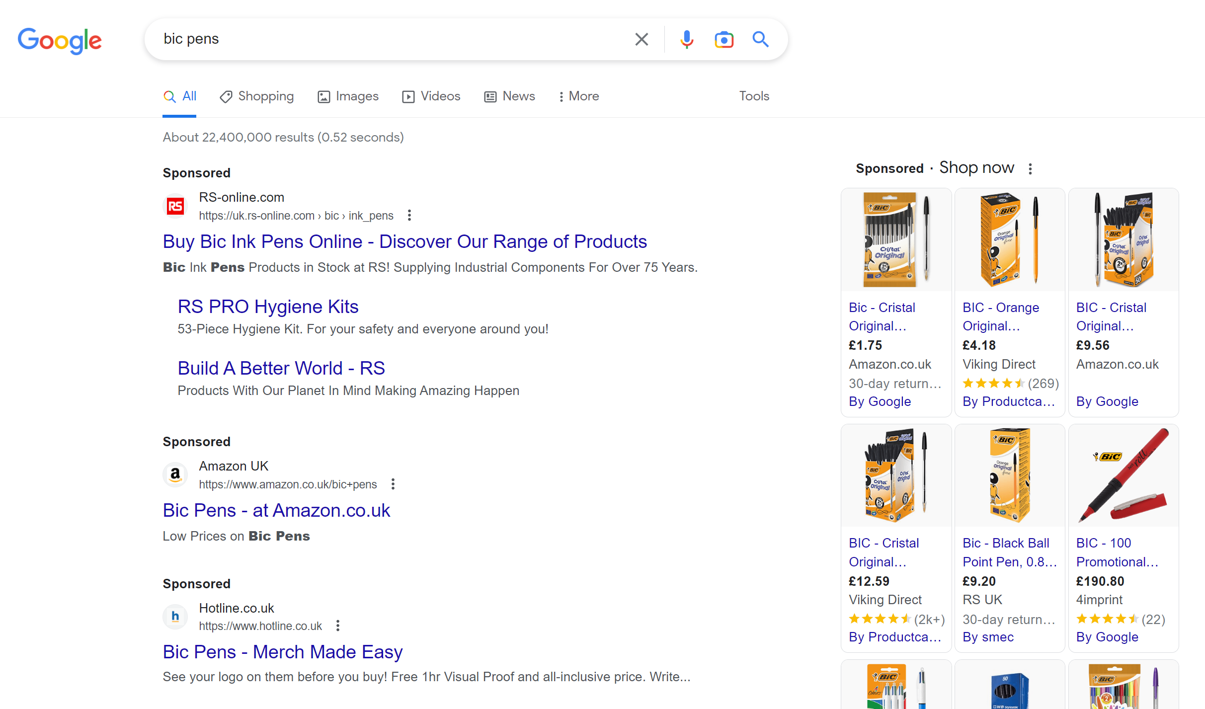Click the https://www.hotline.co.uk URL text
1205x709 pixels.
[260, 627]
